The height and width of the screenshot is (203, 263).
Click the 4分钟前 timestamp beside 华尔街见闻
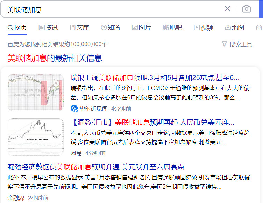pos(121,108)
